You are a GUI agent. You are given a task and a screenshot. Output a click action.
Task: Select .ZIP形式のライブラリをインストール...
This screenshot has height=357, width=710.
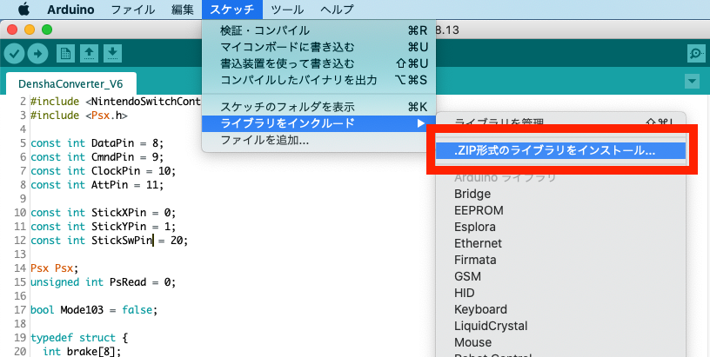click(560, 151)
